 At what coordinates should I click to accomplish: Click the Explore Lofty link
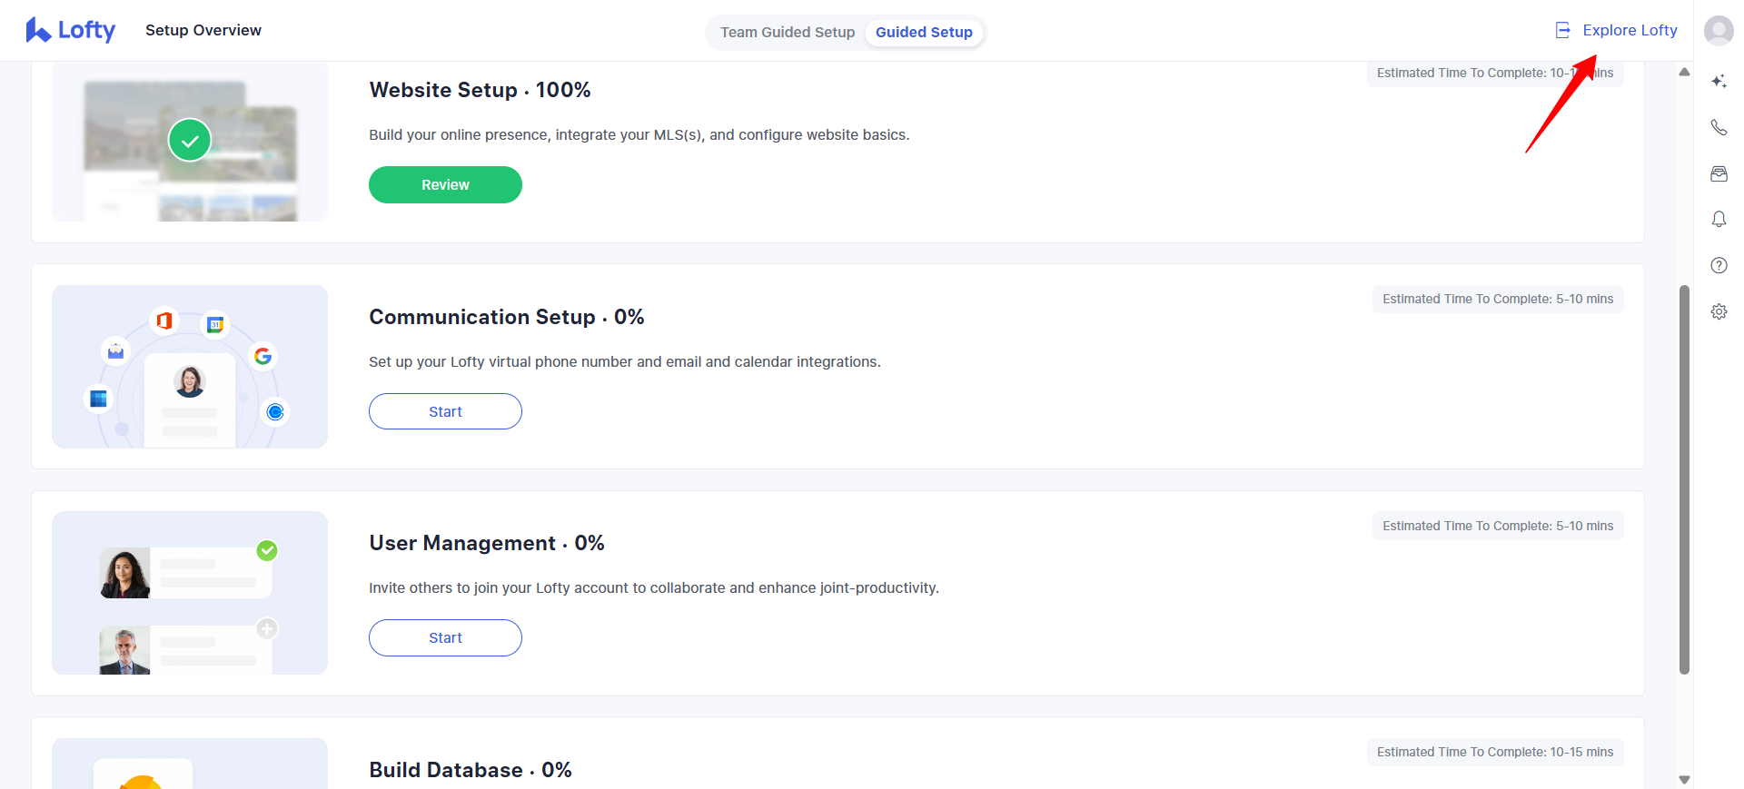tap(1630, 31)
